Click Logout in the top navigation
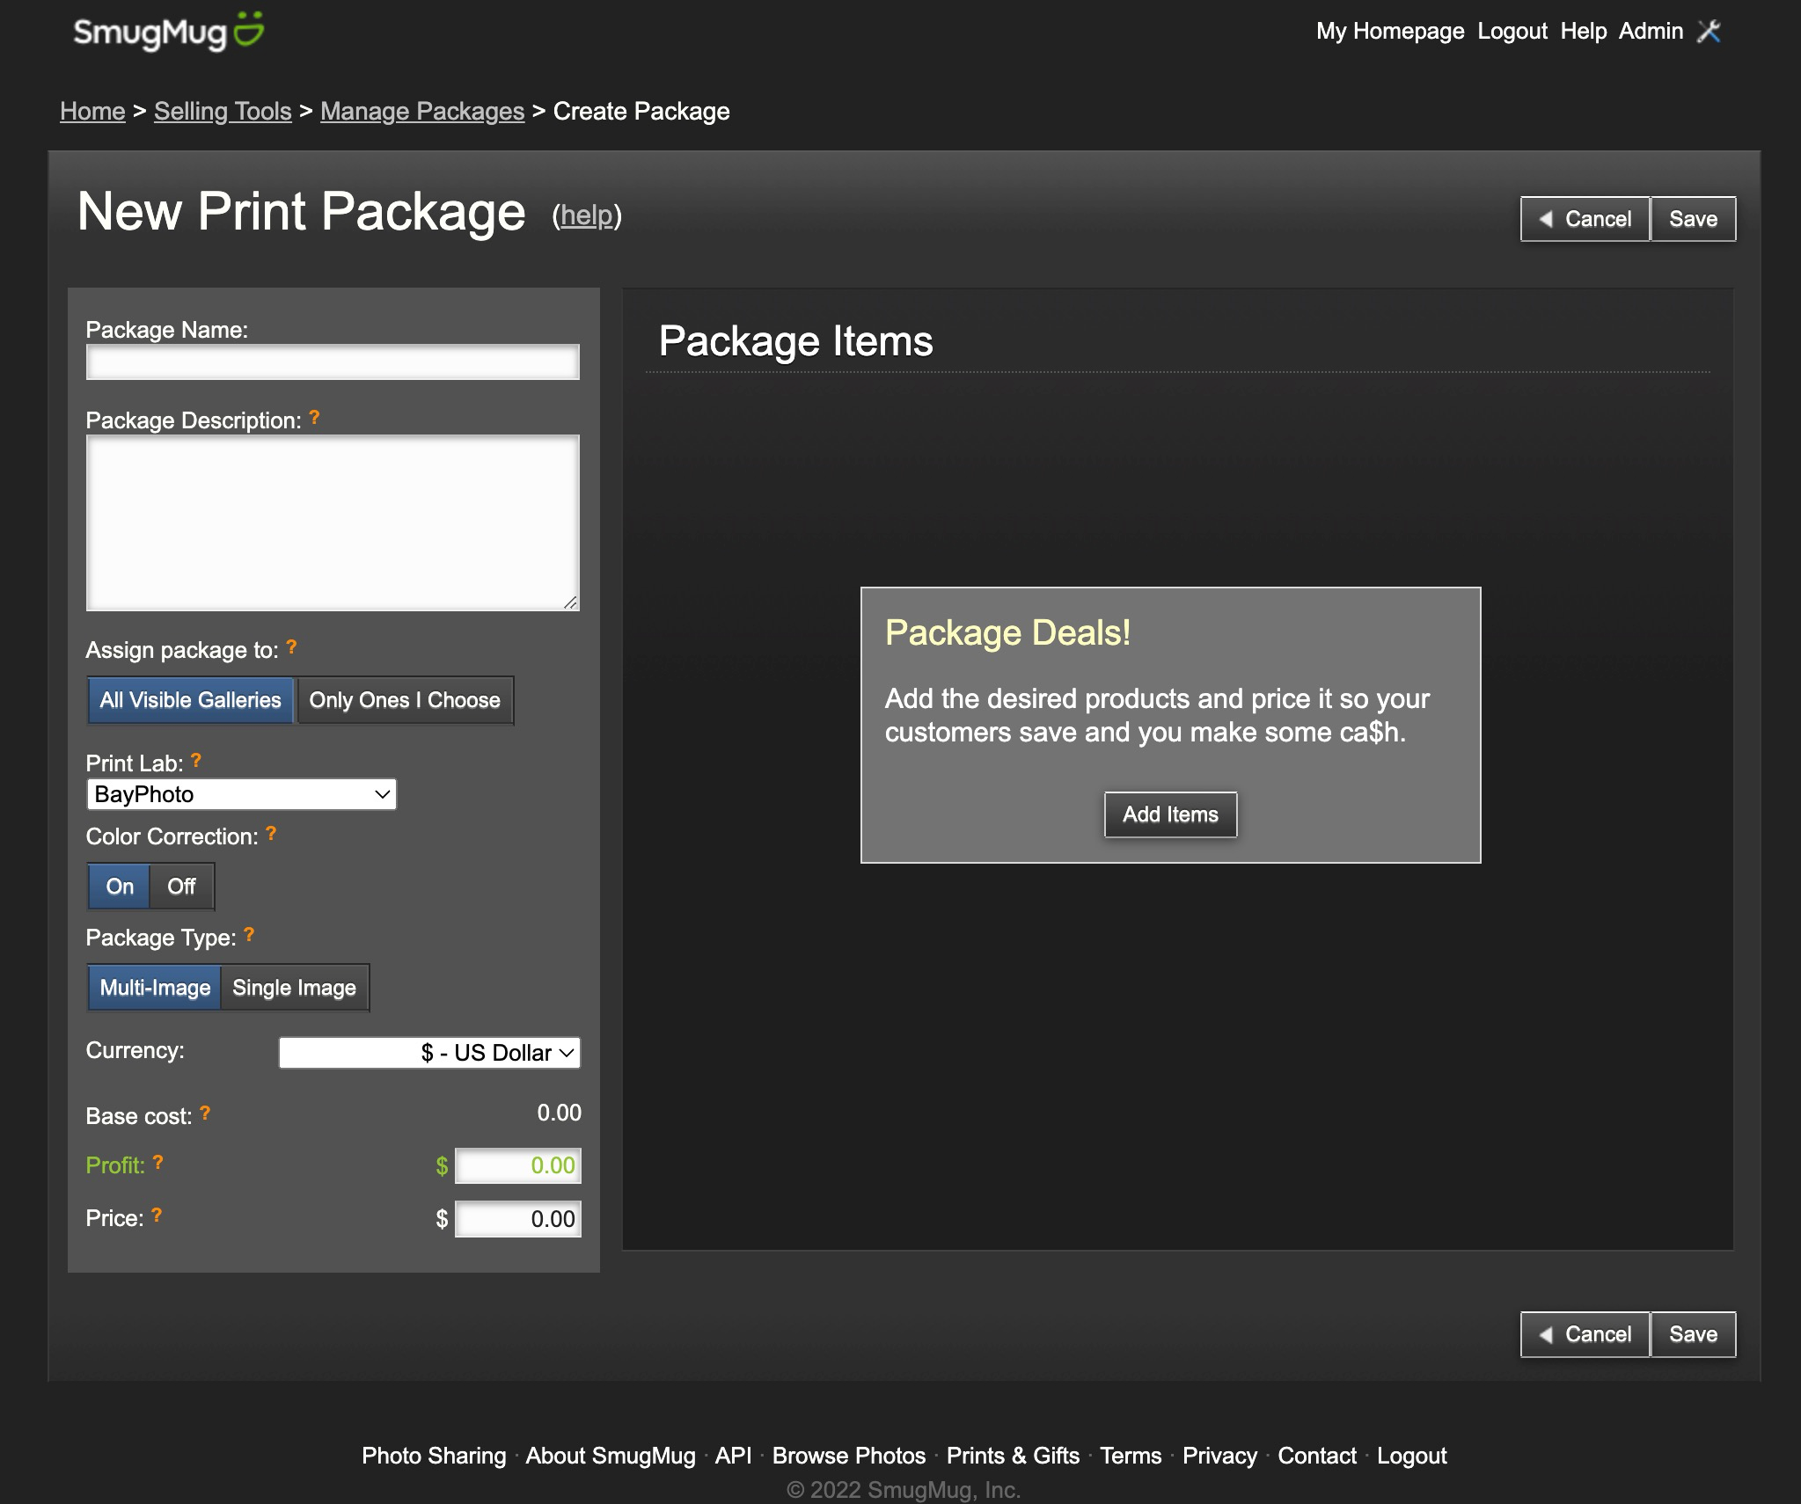Image resolution: width=1801 pixels, height=1504 pixels. click(x=1512, y=31)
